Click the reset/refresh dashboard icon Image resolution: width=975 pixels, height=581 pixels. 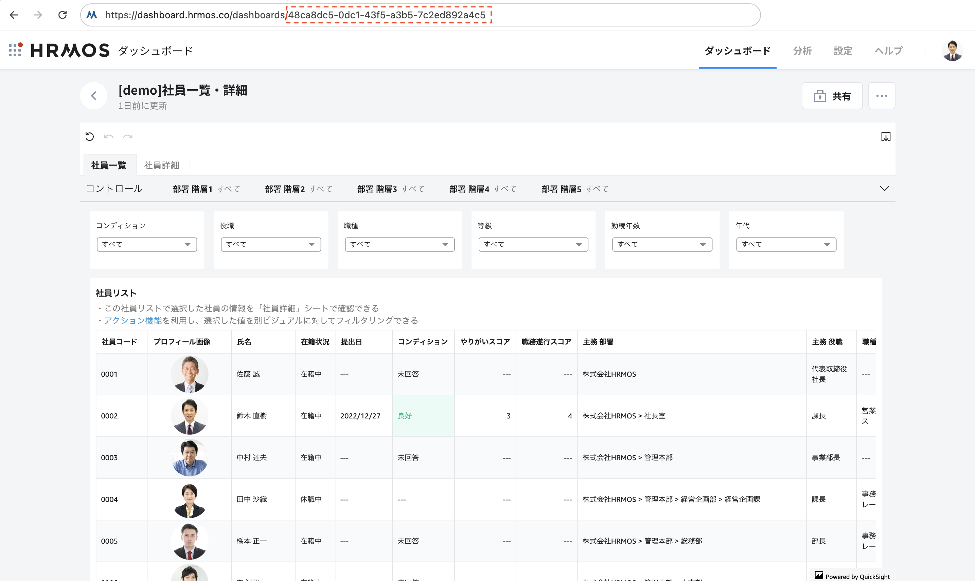pos(90,136)
